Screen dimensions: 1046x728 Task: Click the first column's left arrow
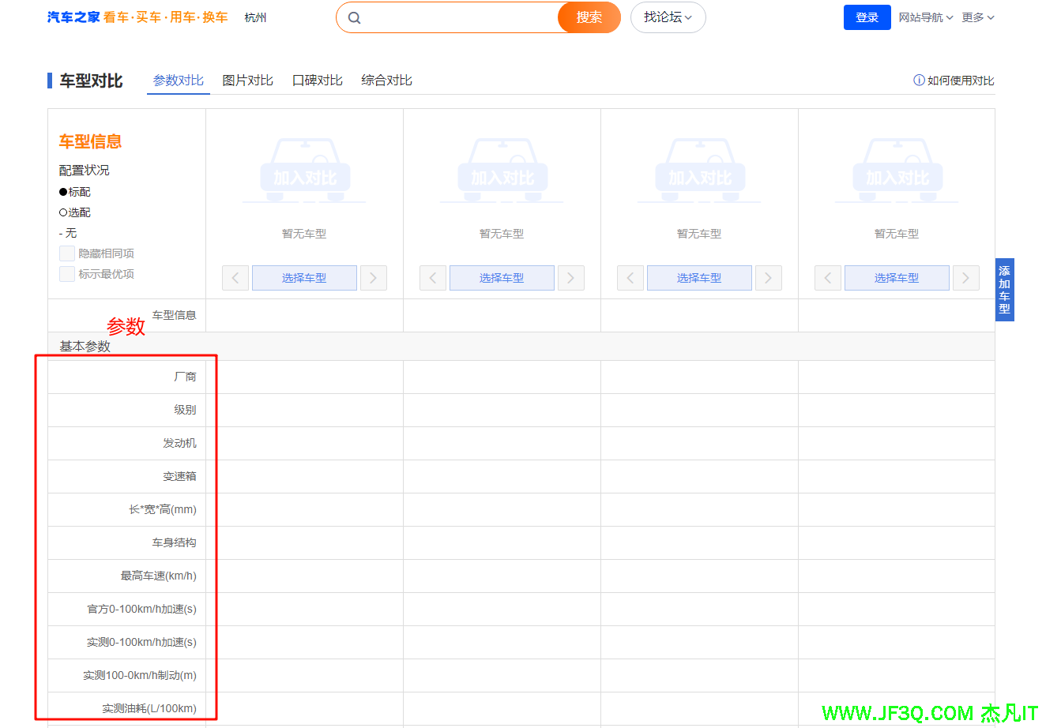click(x=235, y=278)
